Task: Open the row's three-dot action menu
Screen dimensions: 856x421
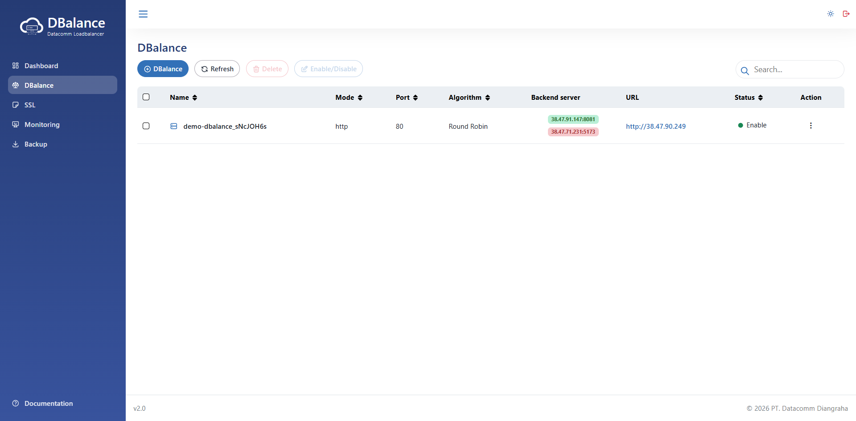Action: (811, 126)
